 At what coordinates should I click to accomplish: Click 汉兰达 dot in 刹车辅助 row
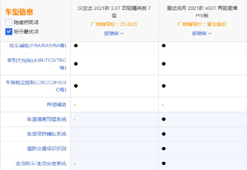click(x=76, y=46)
